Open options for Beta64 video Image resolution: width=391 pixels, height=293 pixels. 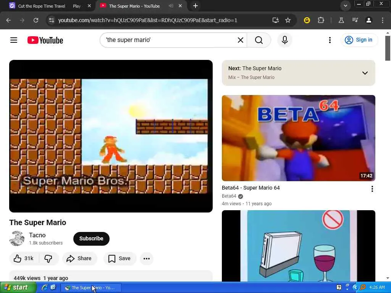point(372,189)
